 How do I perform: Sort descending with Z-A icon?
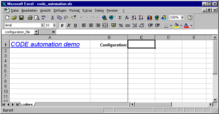[x=141, y=18]
